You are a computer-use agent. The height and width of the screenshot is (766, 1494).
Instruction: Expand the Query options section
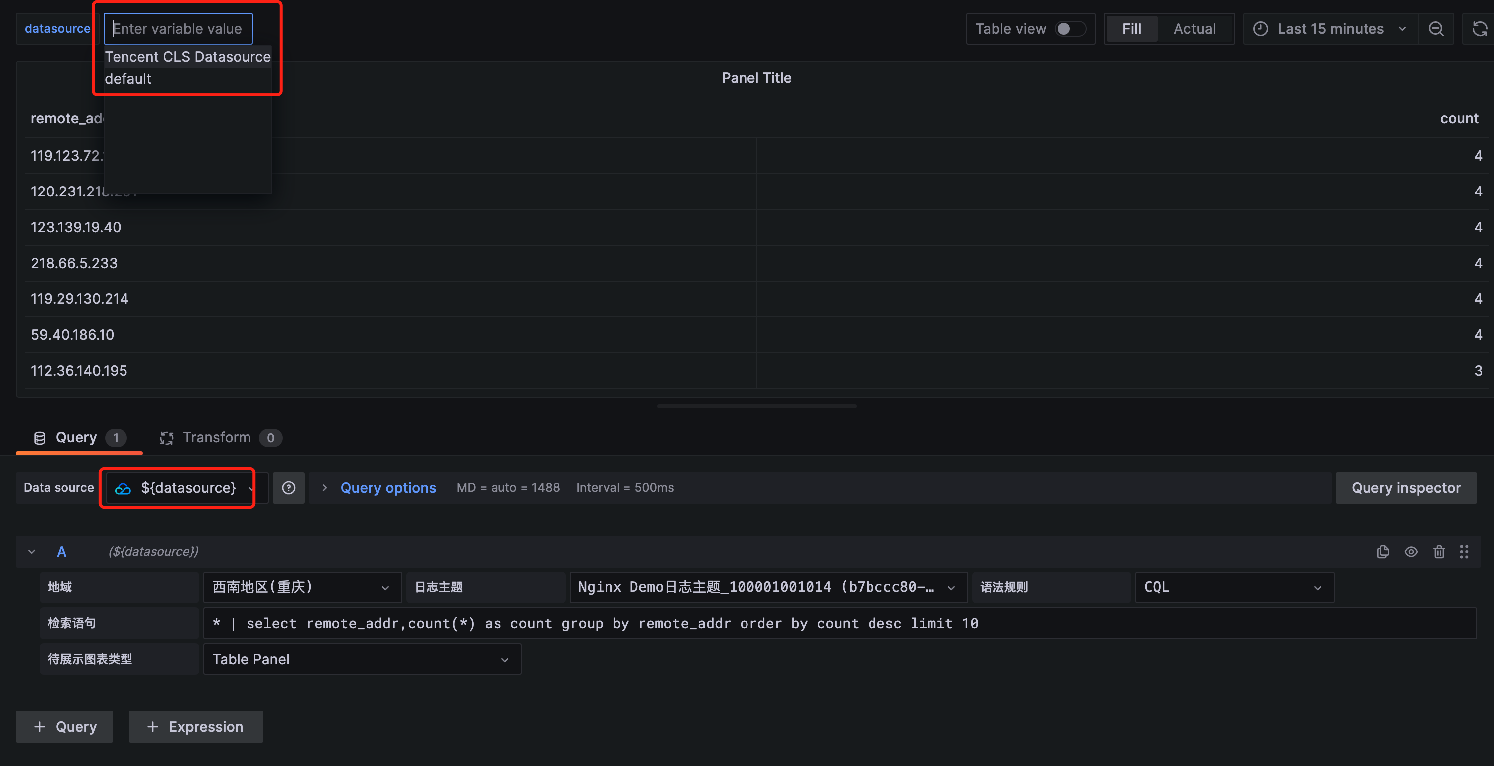(387, 487)
